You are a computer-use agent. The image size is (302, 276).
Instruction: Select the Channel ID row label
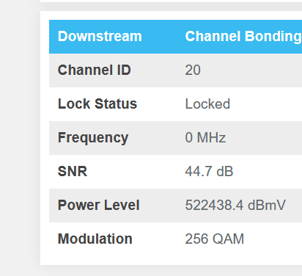pos(95,70)
